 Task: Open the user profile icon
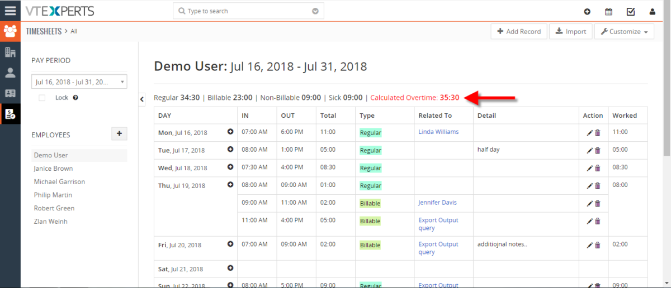652,11
